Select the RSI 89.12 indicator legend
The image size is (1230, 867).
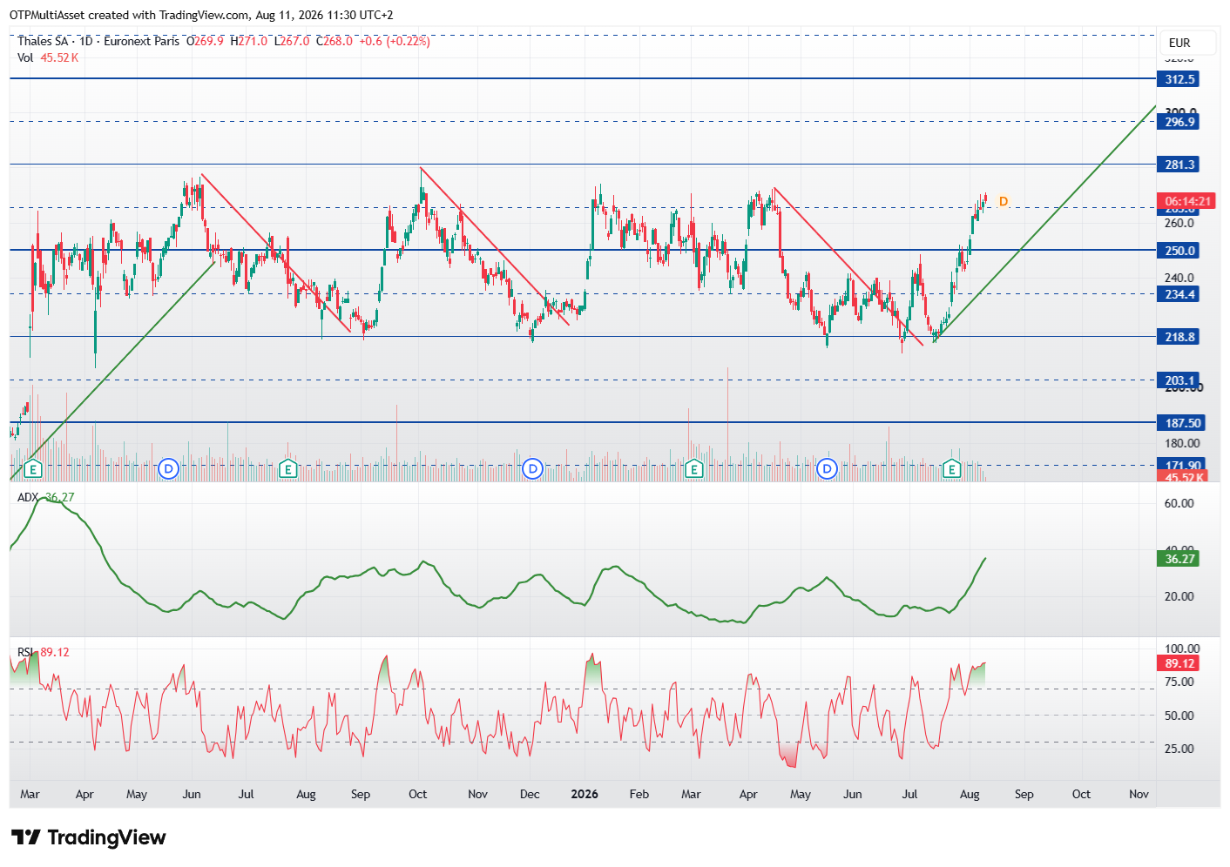point(44,652)
